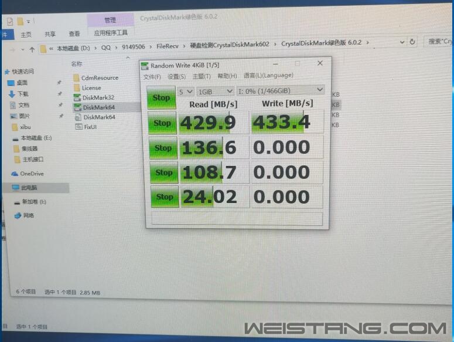
Task: Open OneDrive in the navigation pane
Action: (28, 174)
